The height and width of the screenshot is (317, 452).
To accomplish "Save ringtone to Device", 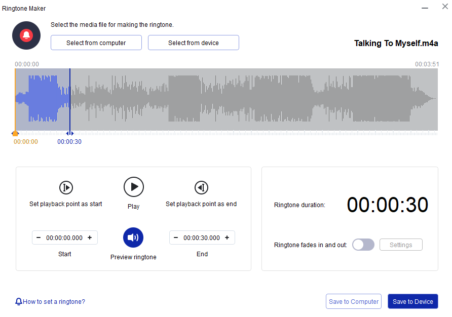I will click(x=413, y=301).
